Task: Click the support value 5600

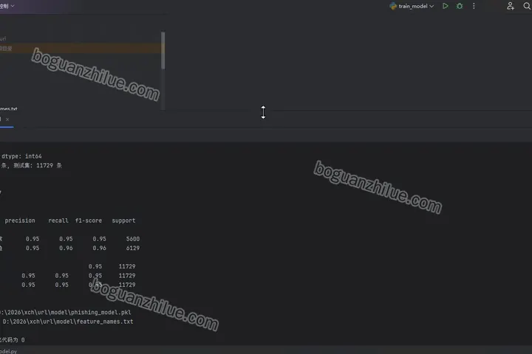Action: pos(133,239)
